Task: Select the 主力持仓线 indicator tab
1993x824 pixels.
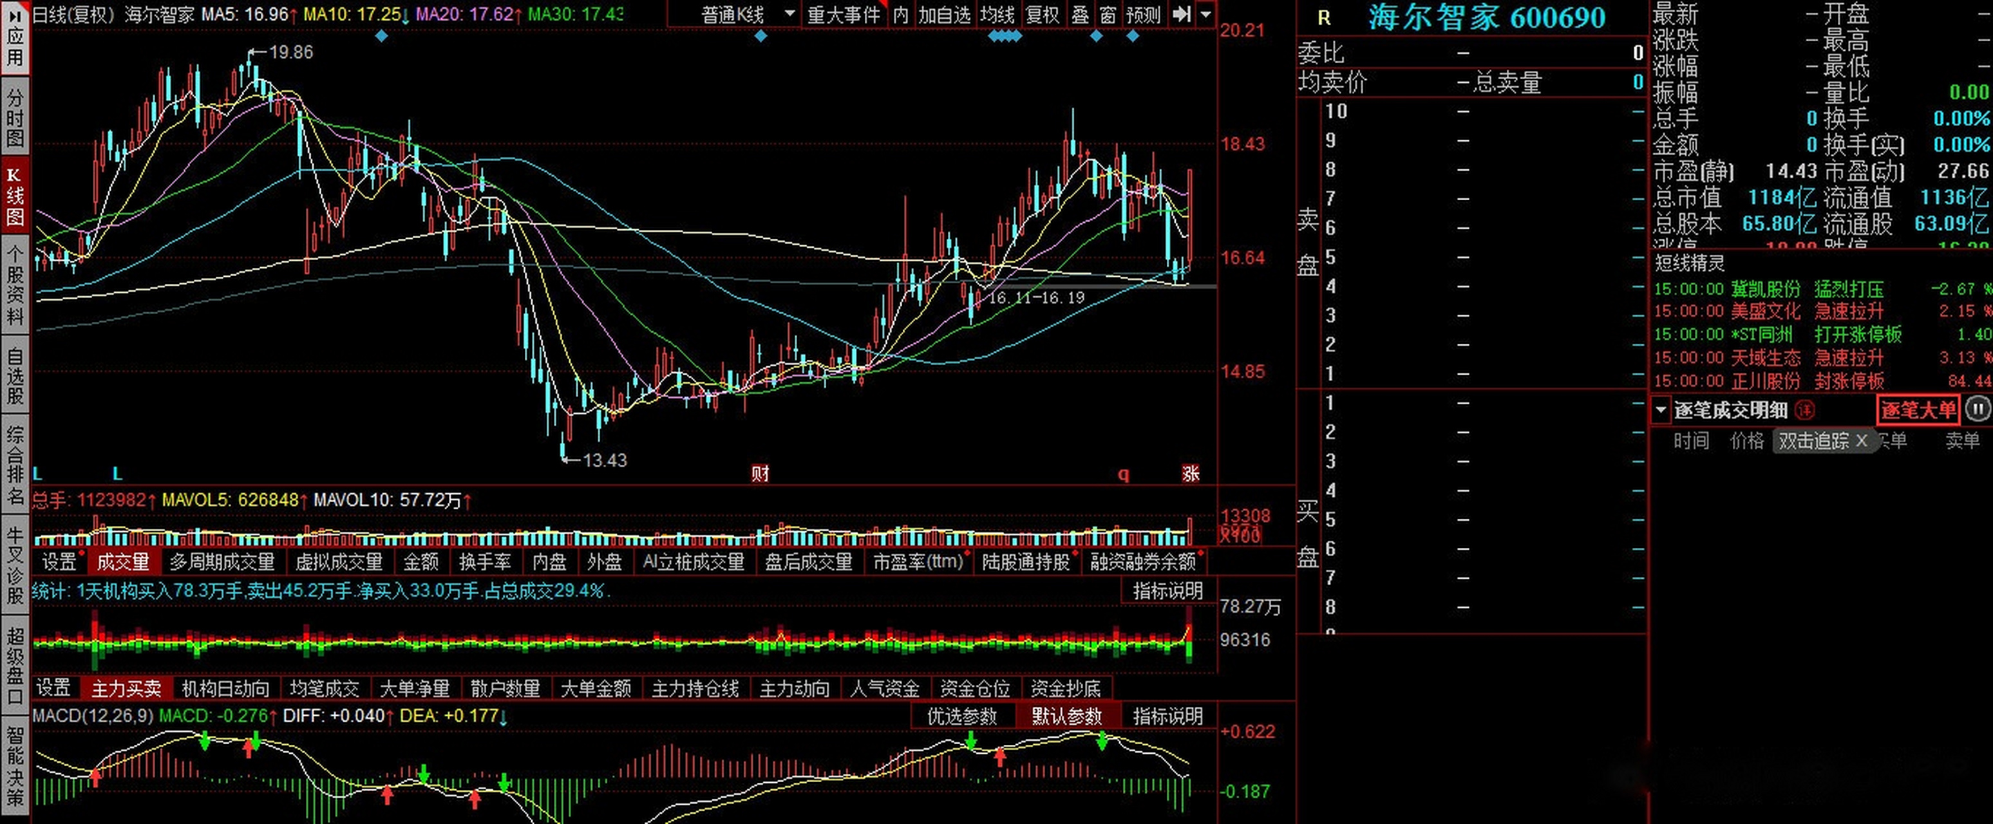Action: 695,688
